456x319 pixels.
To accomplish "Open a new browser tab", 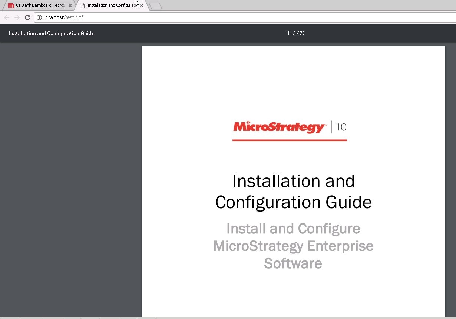I will tap(155, 6).
